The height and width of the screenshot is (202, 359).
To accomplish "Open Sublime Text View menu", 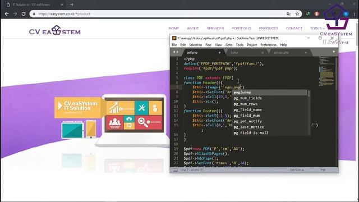I will pyautogui.click(x=218, y=45).
